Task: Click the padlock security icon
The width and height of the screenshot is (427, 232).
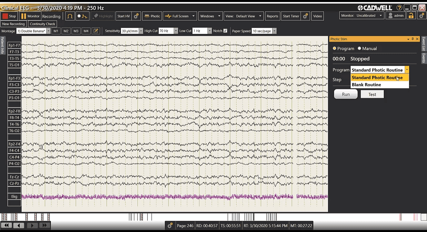Action: click(x=411, y=15)
